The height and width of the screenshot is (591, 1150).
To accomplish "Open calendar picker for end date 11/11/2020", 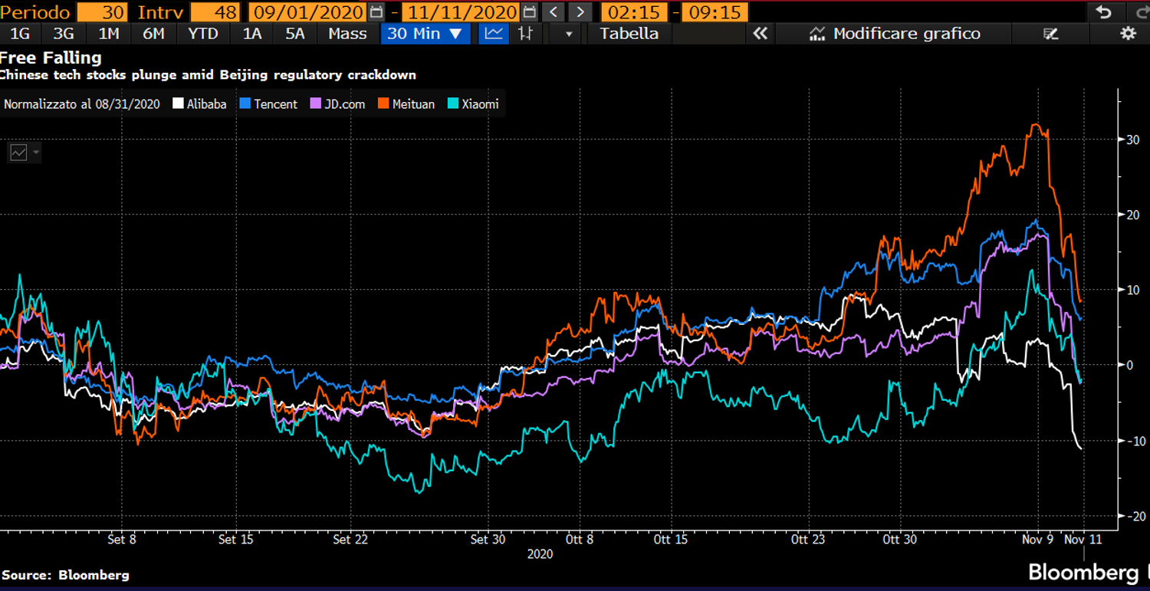I will click(528, 11).
